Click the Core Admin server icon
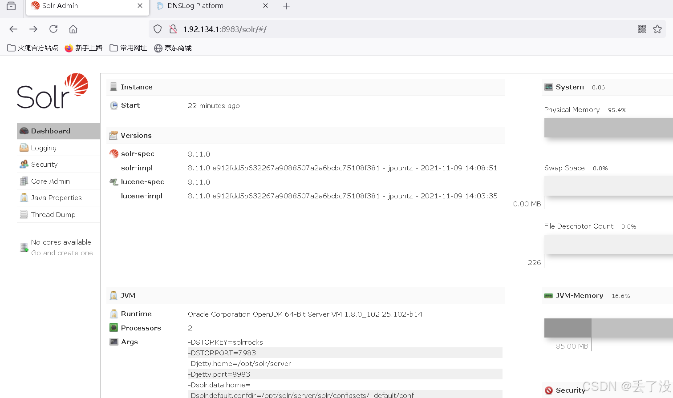 point(24,181)
